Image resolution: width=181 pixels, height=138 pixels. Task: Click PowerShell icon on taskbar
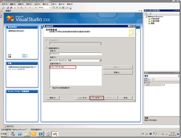pyautogui.click(x=20, y=134)
